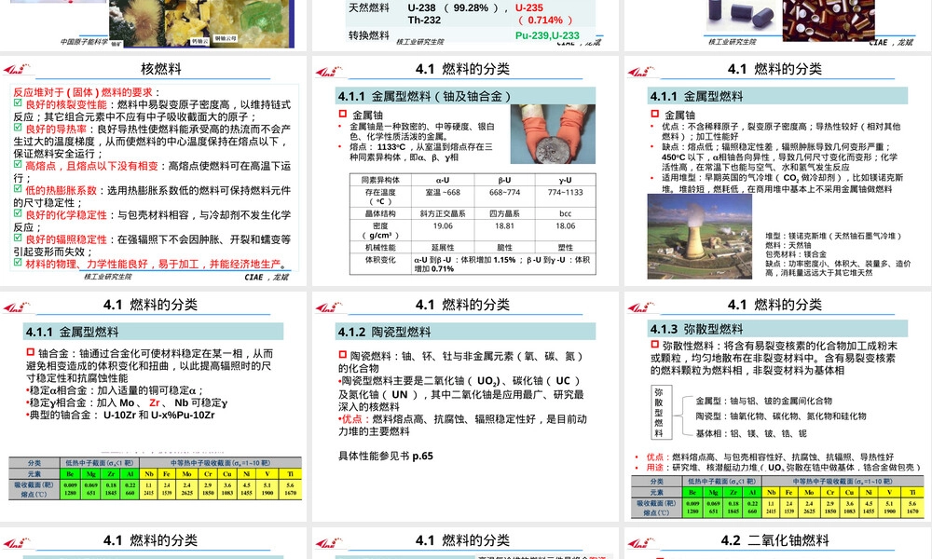Click the α-U column header in allotrope table
Image resolution: width=932 pixels, height=559 pixels.
[x=443, y=180]
